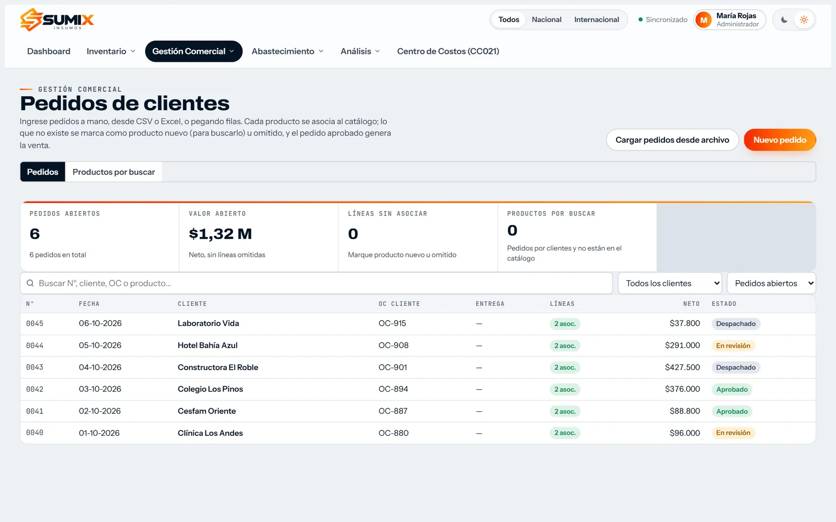This screenshot has height=522, width=836.
Task: Click the Valor abierto $1,32 M card
Action: pyautogui.click(x=259, y=237)
